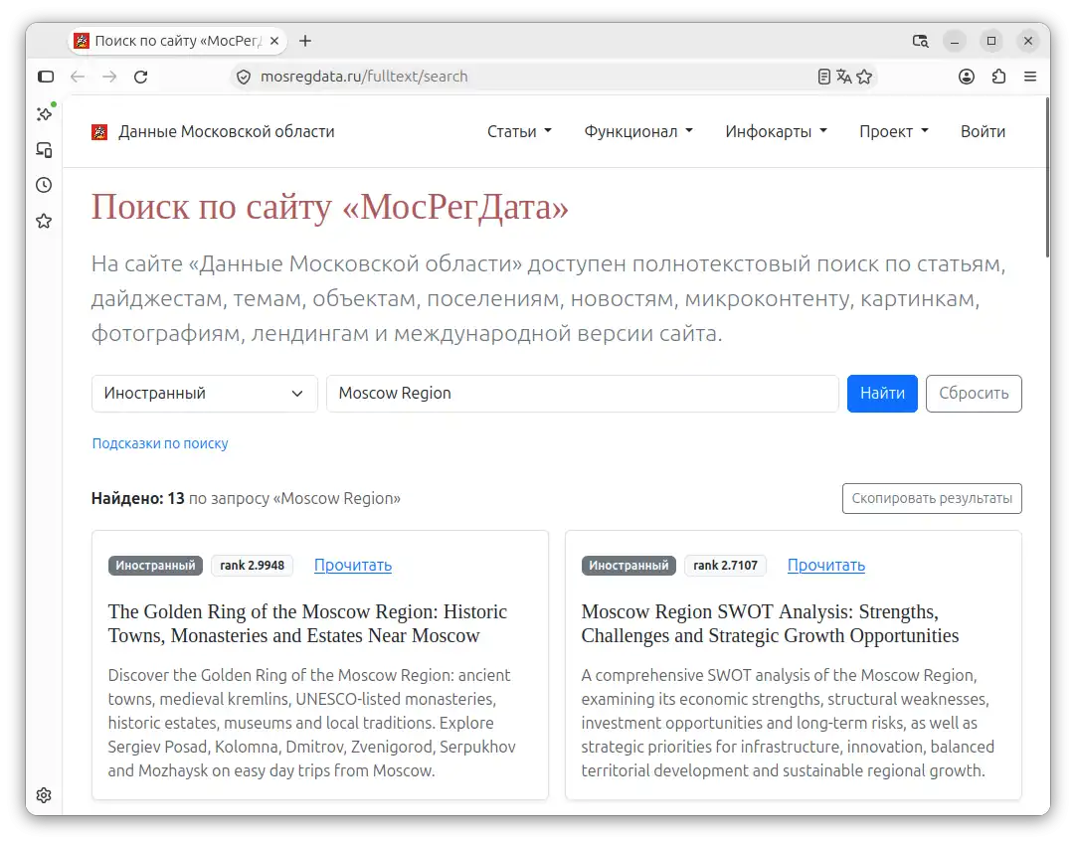The image size is (1076, 844).
Task: Click the translate page icon
Action: (x=844, y=77)
